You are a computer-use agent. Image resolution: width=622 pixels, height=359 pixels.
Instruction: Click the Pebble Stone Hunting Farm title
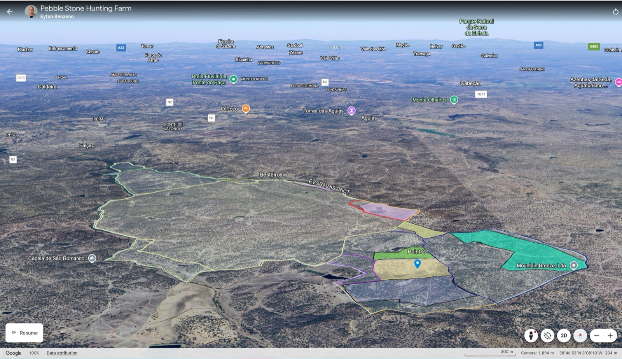[86, 8]
